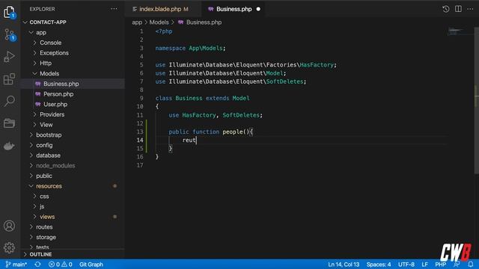Click Ln 14, Col 13 indicator
The height and width of the screenshot is (269, 479).
344,265
